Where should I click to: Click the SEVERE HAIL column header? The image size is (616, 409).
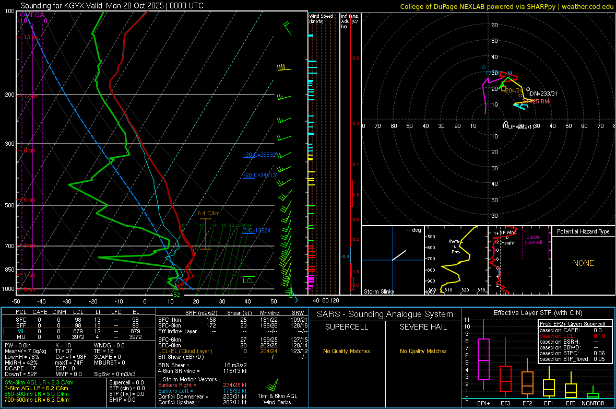[423, 327]
